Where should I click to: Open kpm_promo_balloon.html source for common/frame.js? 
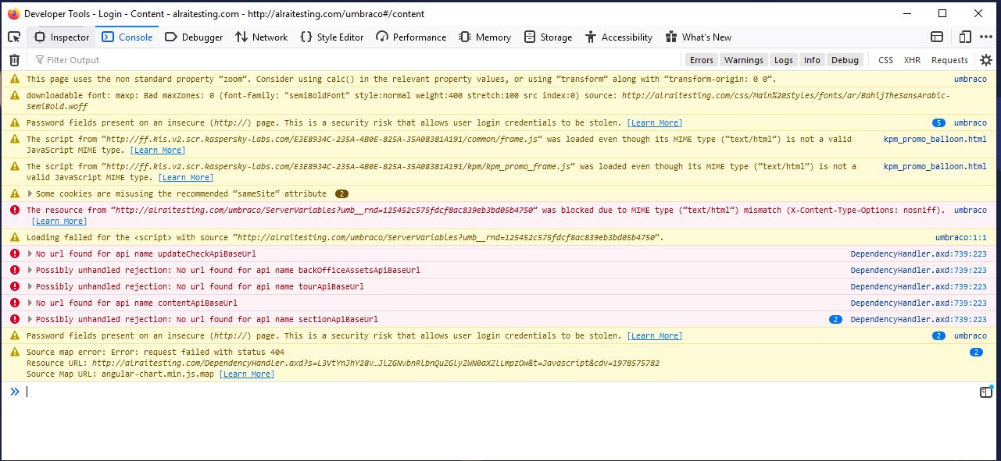tap(935, 139)
